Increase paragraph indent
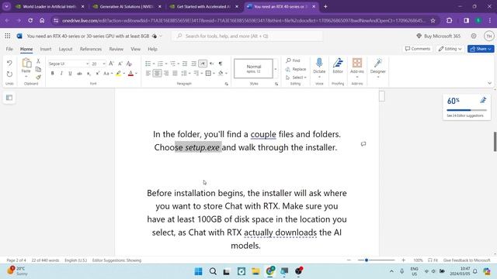The width and height of the screenshot is (497, 279). [x=193, y=64]
